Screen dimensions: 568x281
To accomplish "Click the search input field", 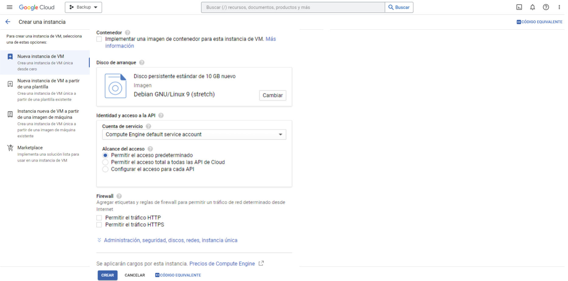I will [x=293, y=7].
